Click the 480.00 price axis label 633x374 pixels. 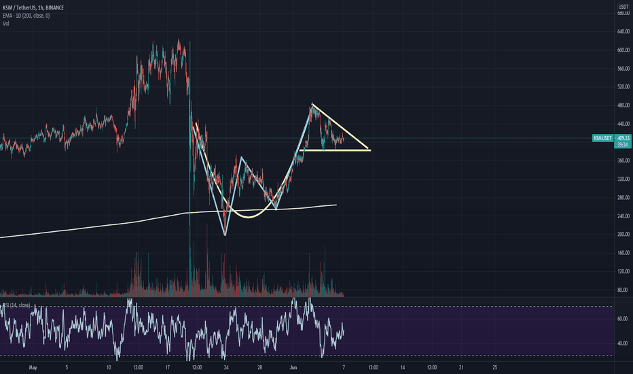coord(623,105)
